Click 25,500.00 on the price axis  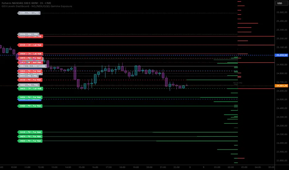282,12
